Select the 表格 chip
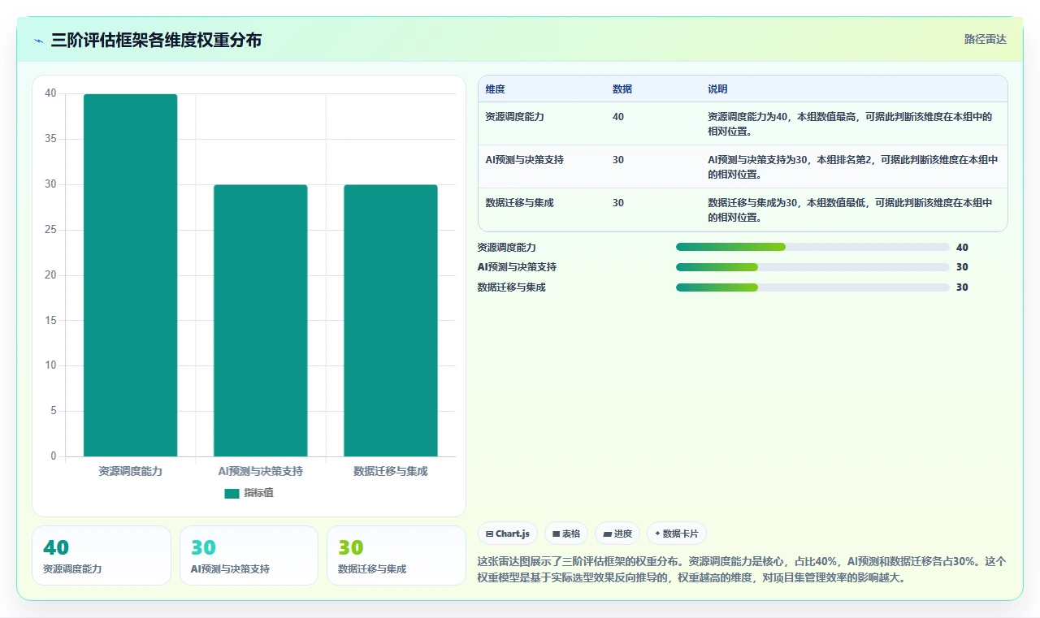Image resolution: width=1040 pixels, height=618 pixels. coord(566,534)
